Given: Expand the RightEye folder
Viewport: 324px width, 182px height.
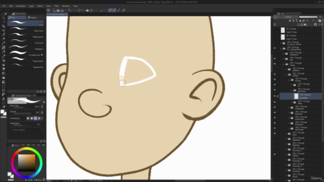Looking at the screenshot, I should pyautogui.click(x=287, y=144).
